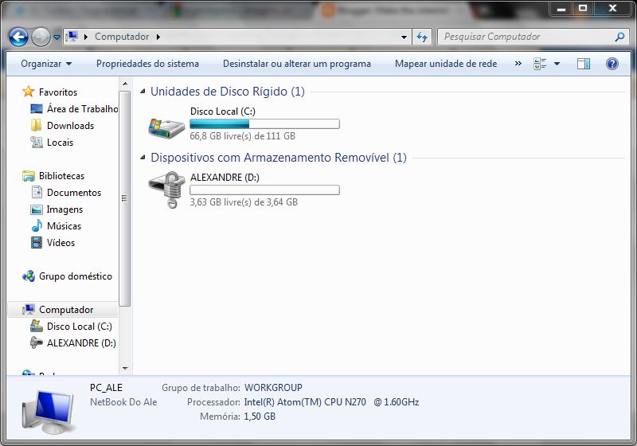Open the Documentos library
Image resolution: width=637 pixels, height=446 pixels.
[x=74, y=193]
